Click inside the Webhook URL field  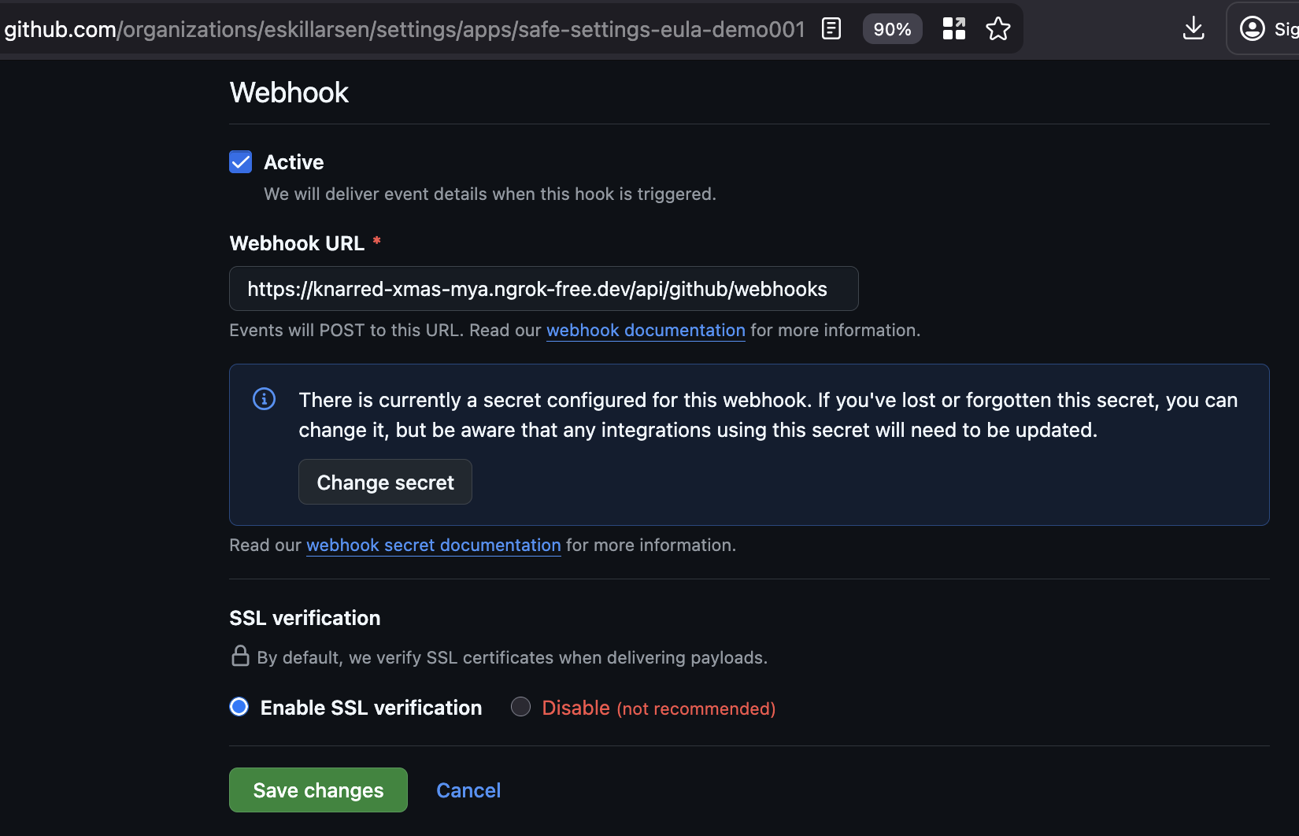[543, 288]
